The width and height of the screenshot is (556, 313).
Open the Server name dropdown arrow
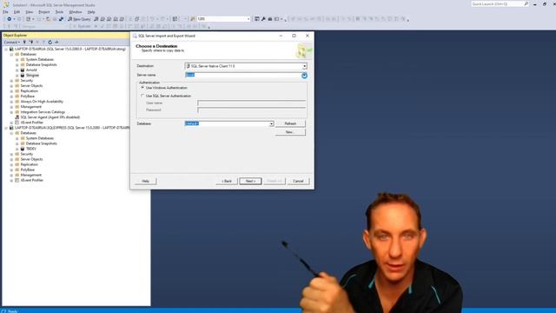tap(304, 76)
